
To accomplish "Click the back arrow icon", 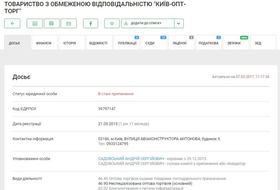I will (x=12, y=23).
